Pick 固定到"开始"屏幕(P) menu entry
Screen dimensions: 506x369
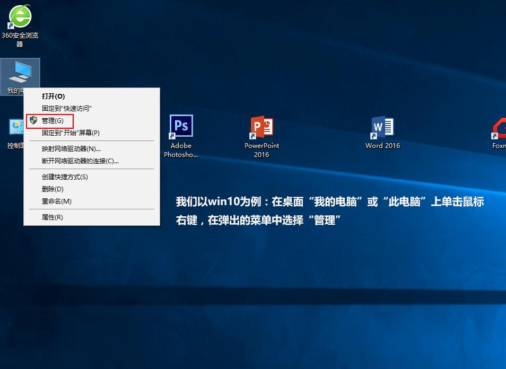(71, 133)
